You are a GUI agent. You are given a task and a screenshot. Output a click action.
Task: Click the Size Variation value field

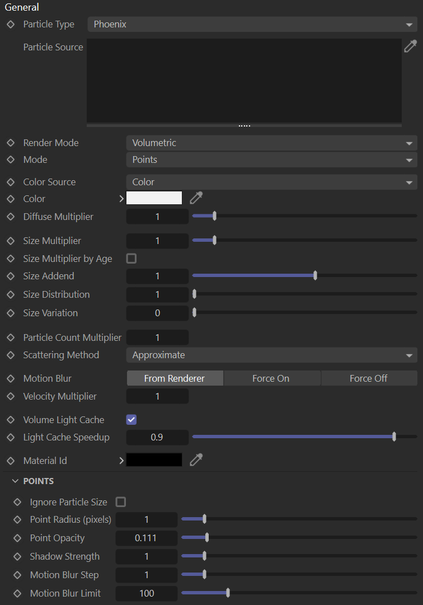pyautogui.click(x=157, y=313)
